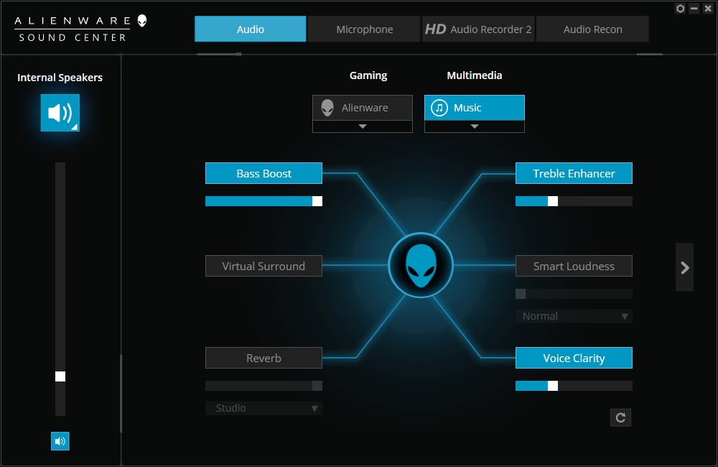Open the Normal loudness mode dropdown

pyautogui.click(x=574, y=316)
